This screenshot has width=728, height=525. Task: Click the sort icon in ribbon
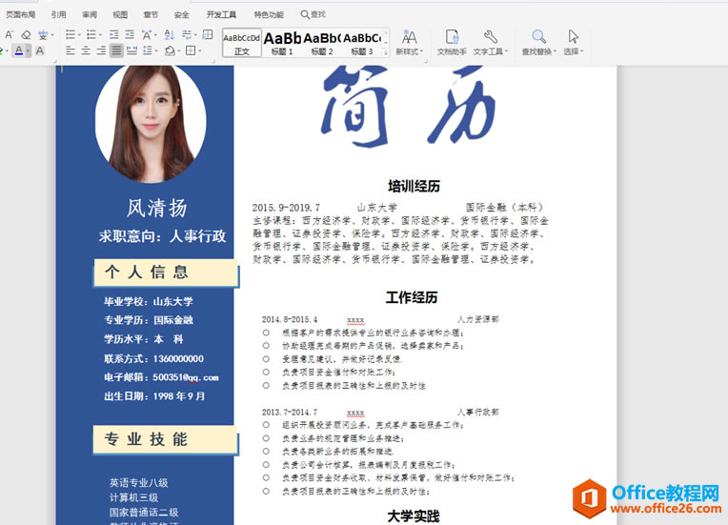pos(170,35)
